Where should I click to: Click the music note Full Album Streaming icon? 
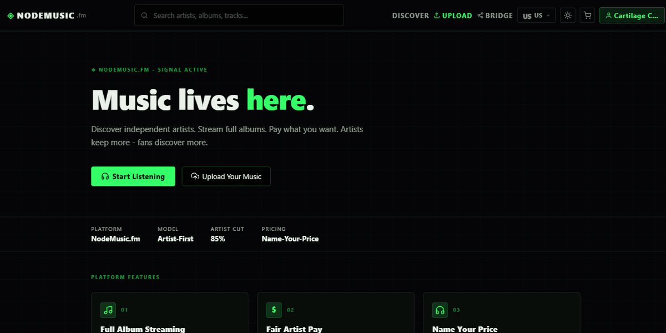(x=108, y=310)
